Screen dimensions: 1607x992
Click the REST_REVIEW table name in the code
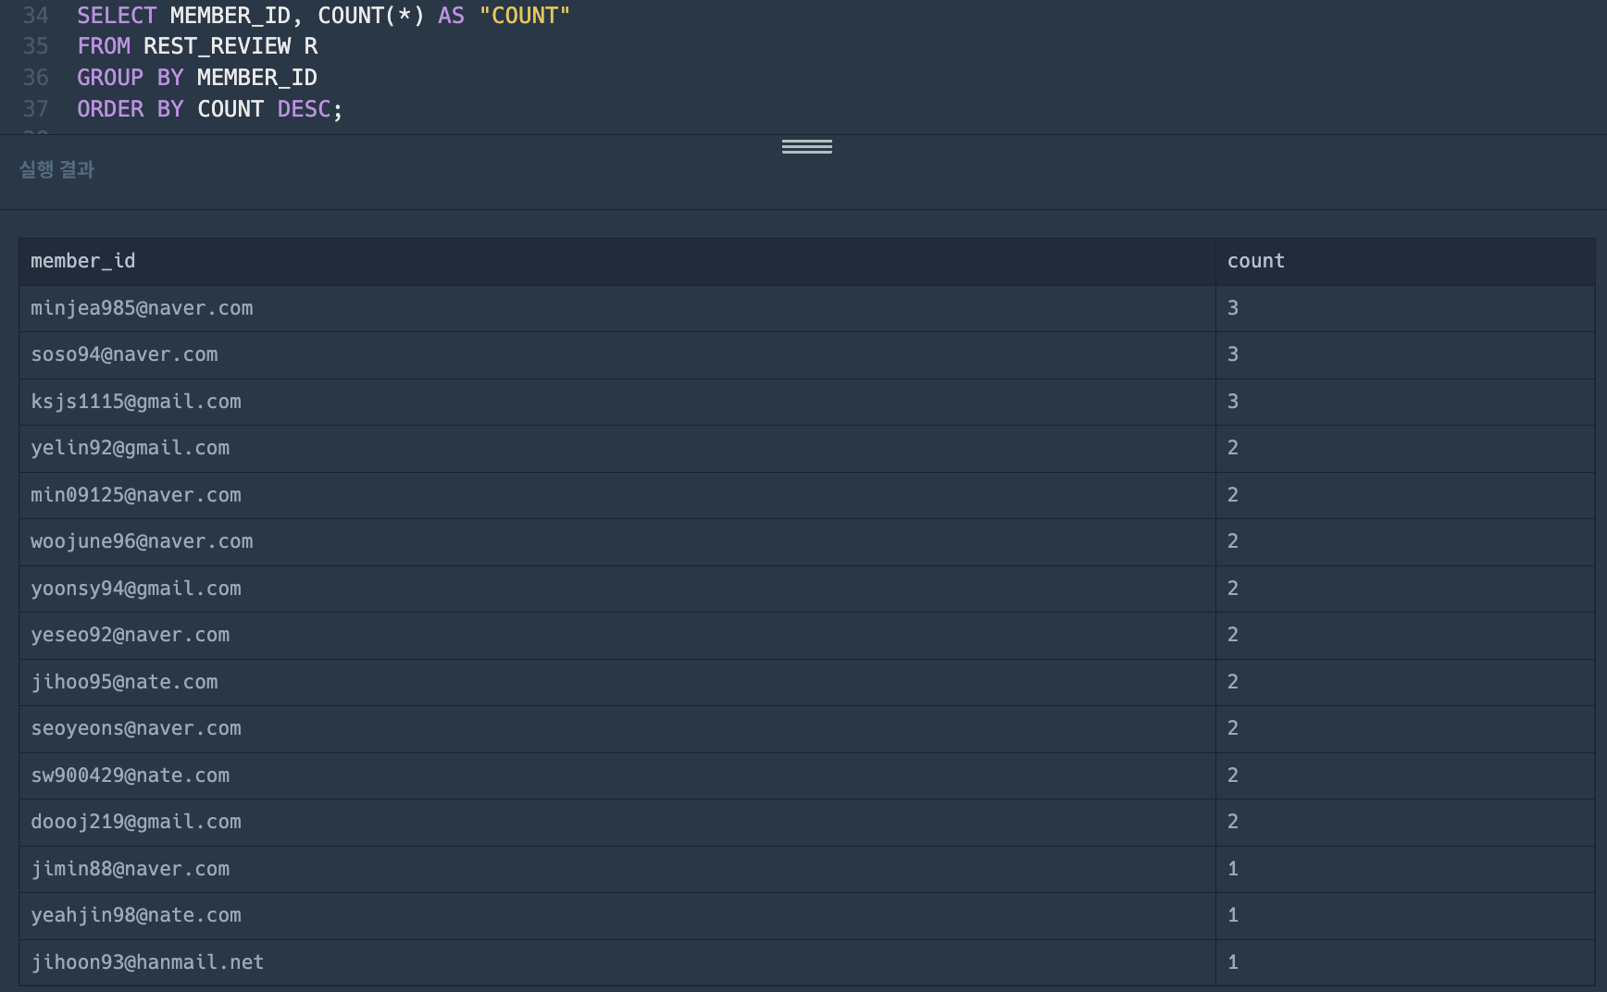pos(217,46)
